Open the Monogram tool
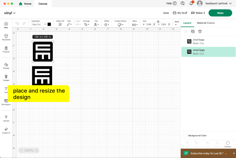236x158 pixels. (x=6, y=102)
